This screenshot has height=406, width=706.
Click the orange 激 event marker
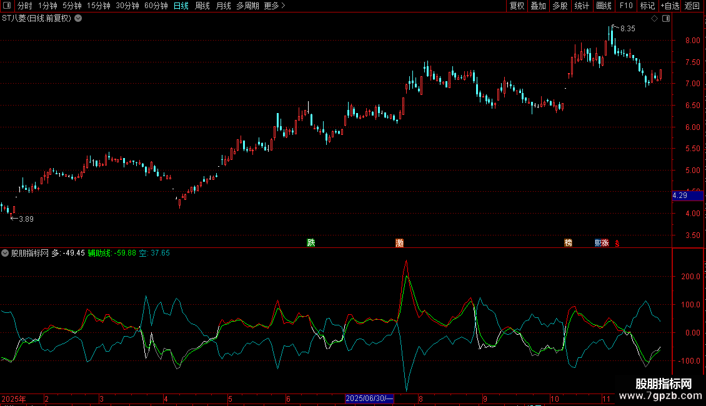[399, 243]
